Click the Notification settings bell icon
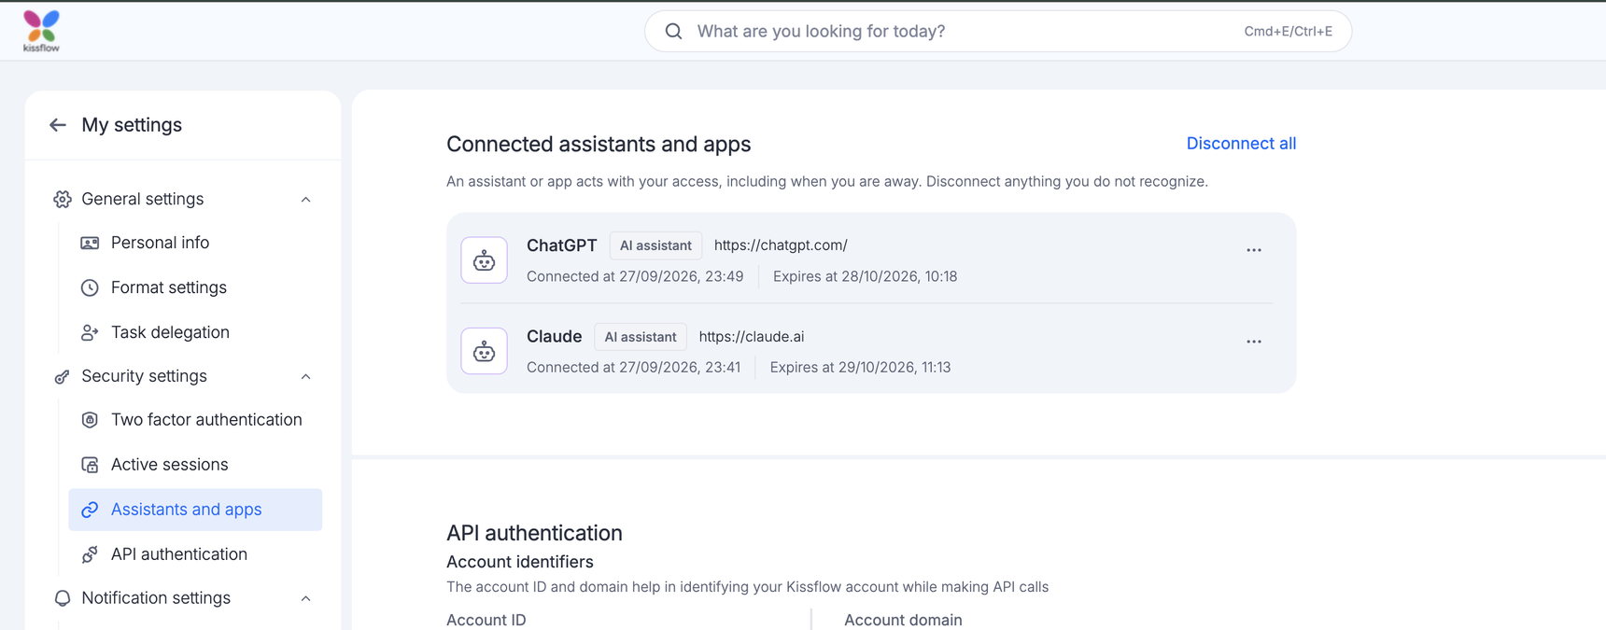This screenshot has width=1606, height=630. [63, 598]
